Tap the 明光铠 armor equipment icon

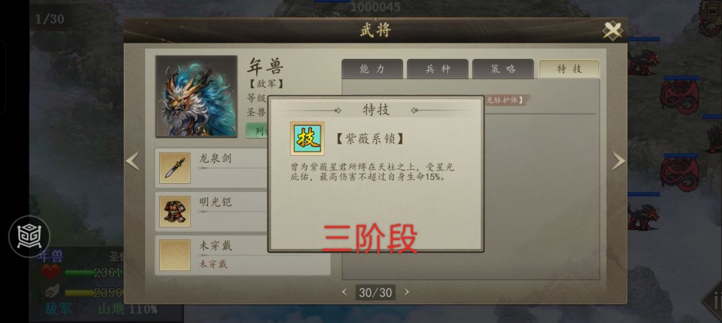click(x=175, y=211)
